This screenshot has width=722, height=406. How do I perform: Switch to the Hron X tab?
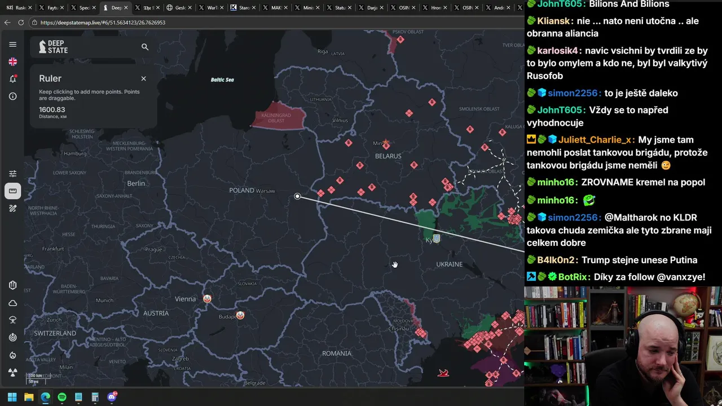pyautogui.click(x=434, y=8)
